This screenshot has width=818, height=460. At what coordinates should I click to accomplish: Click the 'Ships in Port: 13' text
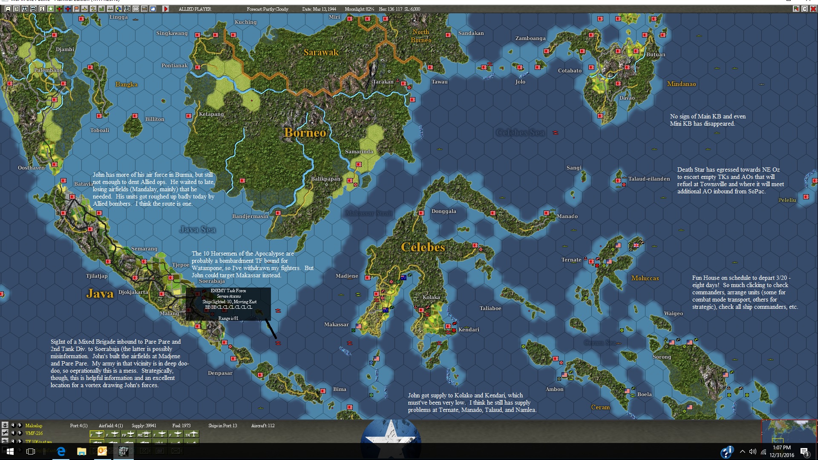(x=222, y=425)
